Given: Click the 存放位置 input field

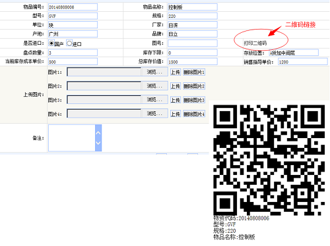Looking at the screenshot, I should (x=294, y=53).
